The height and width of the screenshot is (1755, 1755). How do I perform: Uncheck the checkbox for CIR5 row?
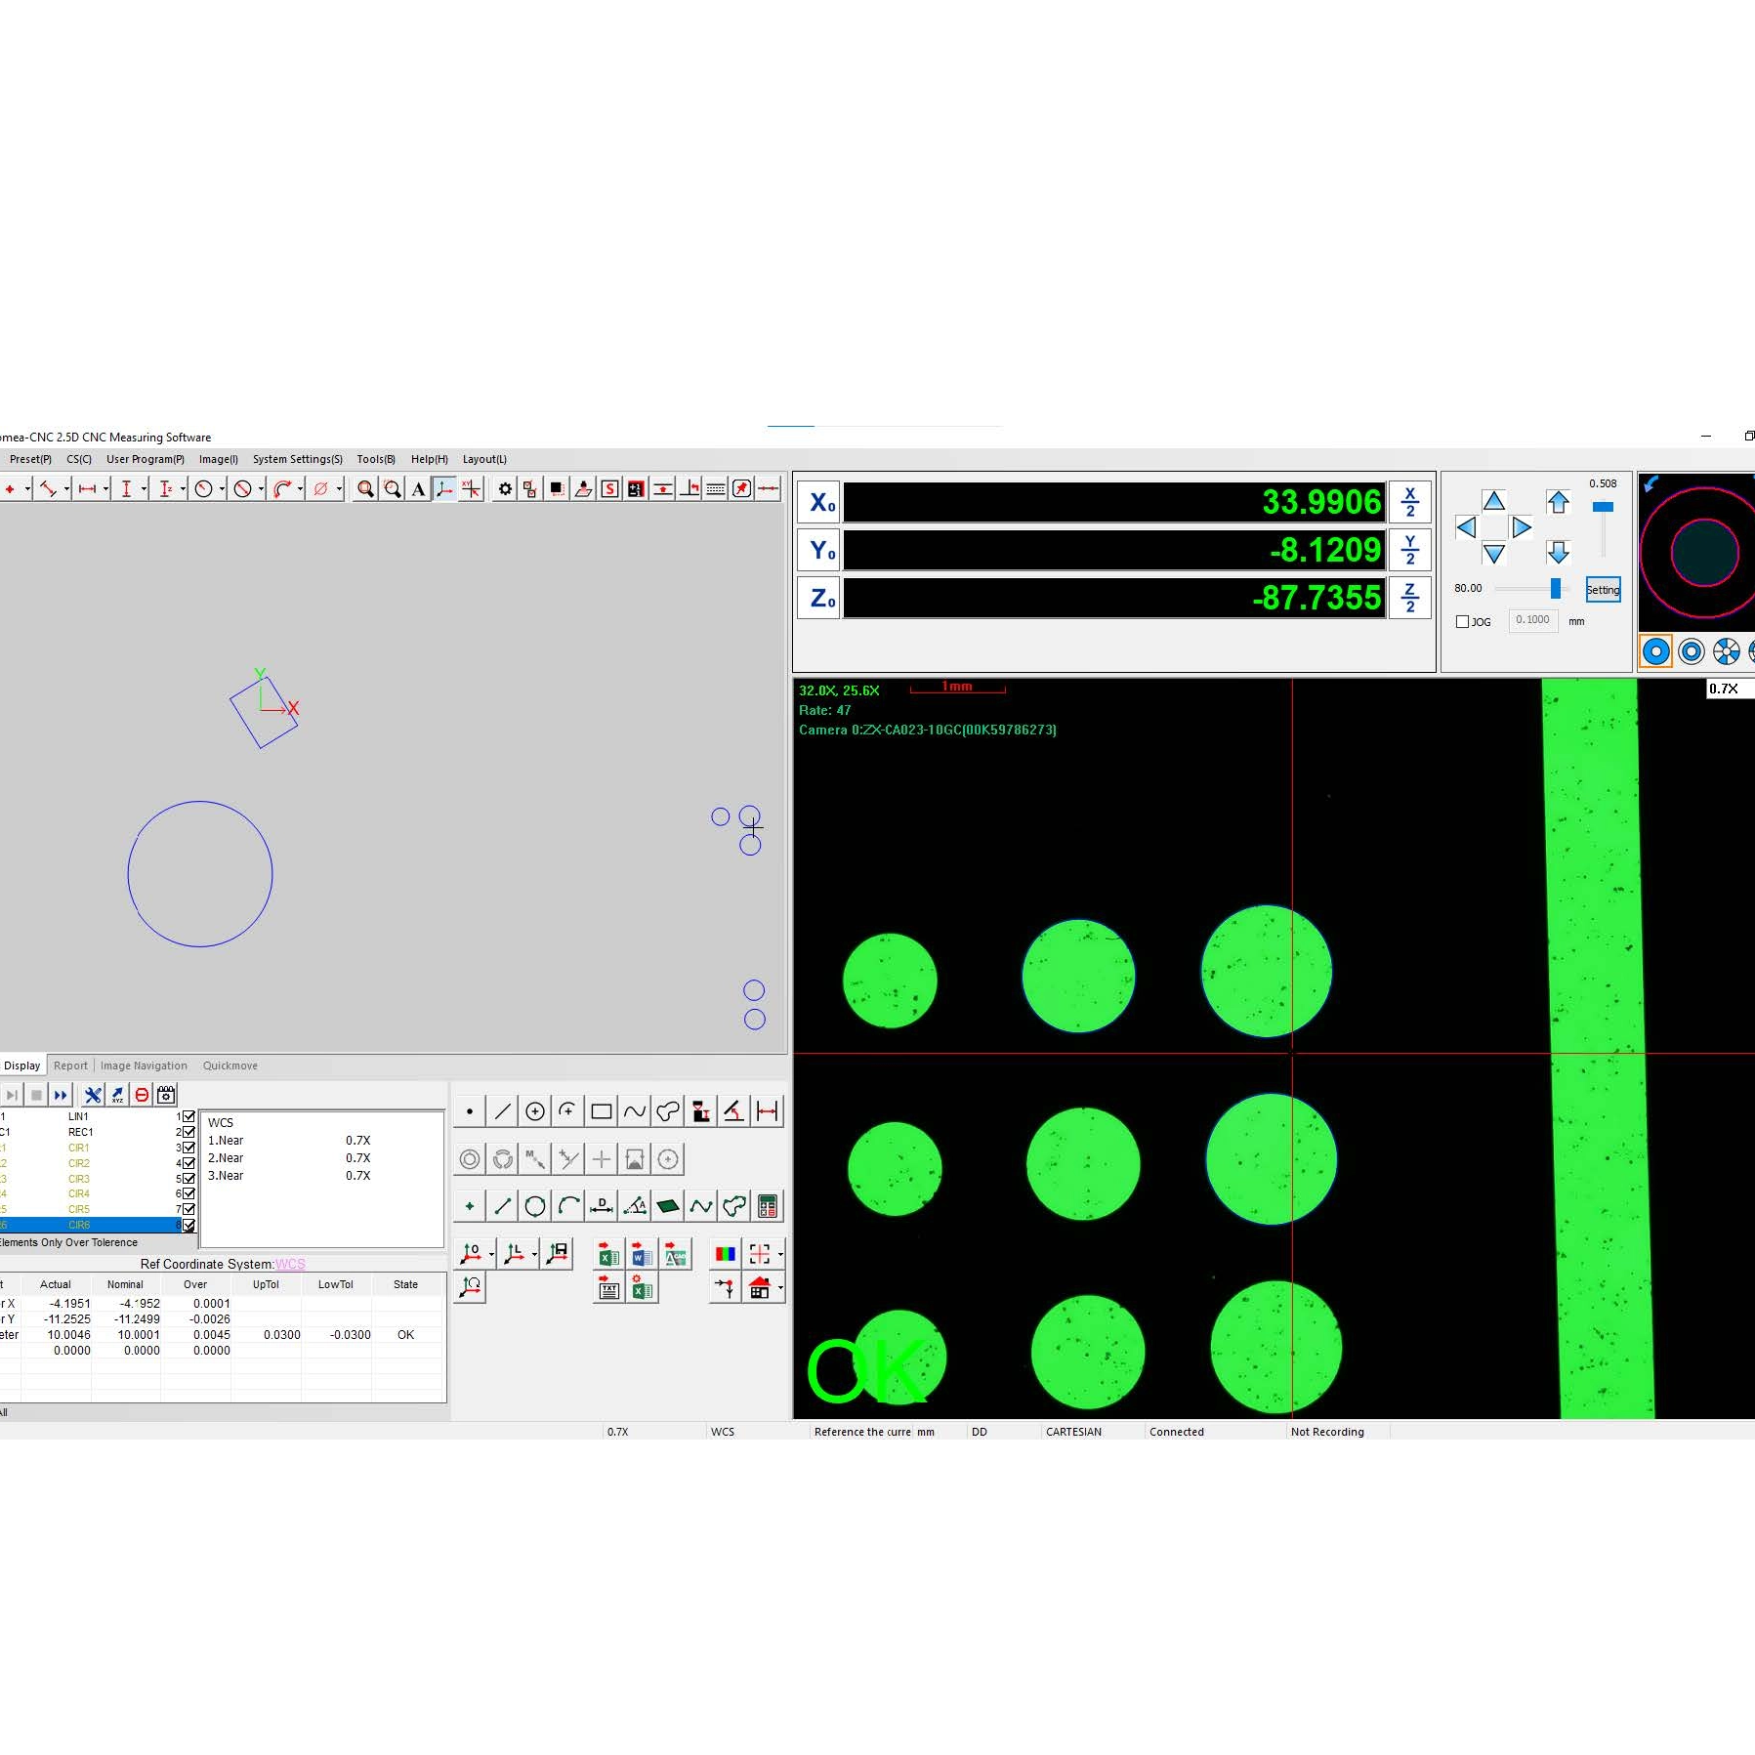pos(188,1209)
